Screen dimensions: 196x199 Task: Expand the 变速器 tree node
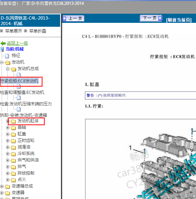(2, 193)
